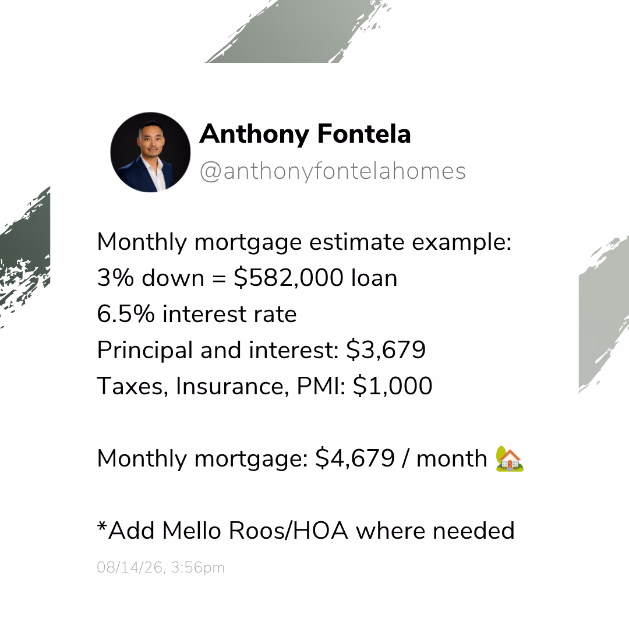Click the $1,000 taxes amount
The image size is (629, 629).
point(393,386)
